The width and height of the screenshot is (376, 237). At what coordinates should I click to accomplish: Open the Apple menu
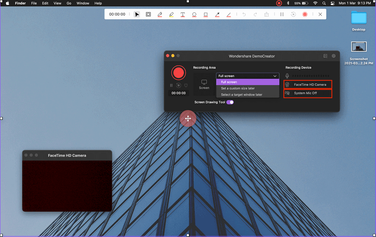[x=7, y=3]
